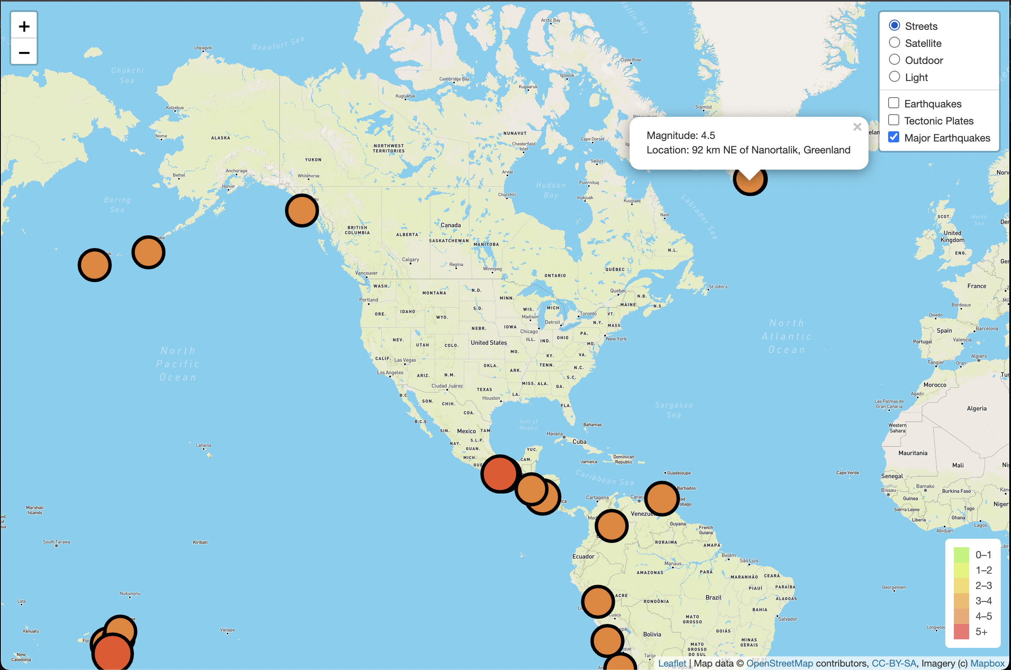The image size is (1011, 670).
Task: Zoom out using the minus button
Action: (23, 52)
